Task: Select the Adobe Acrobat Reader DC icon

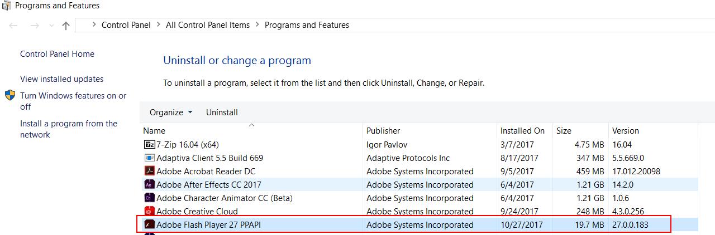Action: pyautogui.click(x=149, y=171)
